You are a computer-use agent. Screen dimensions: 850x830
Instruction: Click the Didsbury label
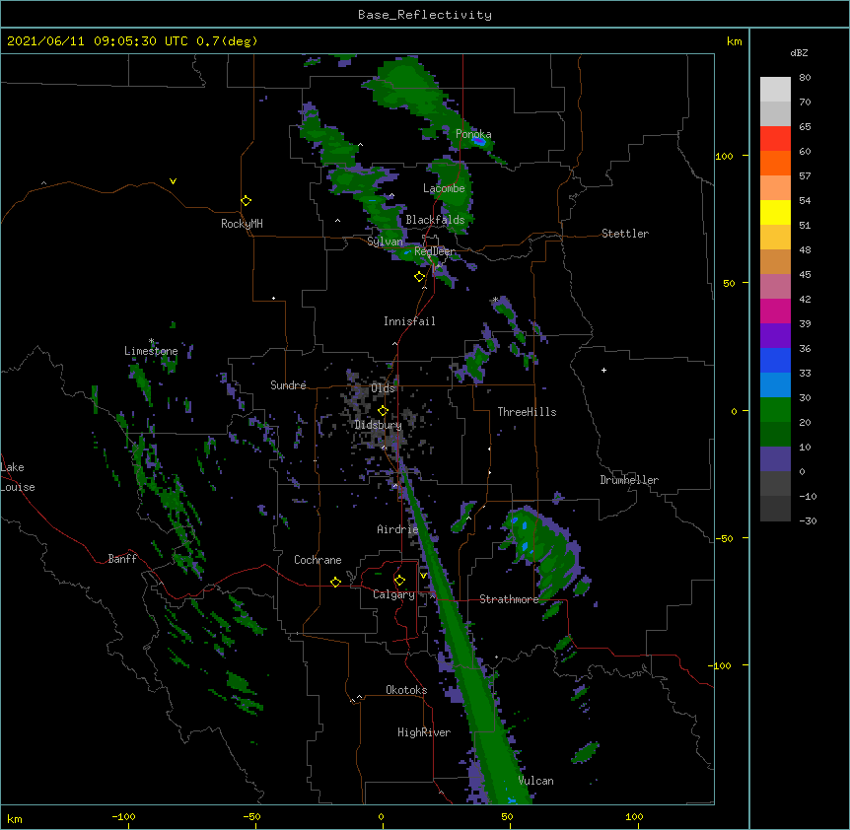click(379, 425)
